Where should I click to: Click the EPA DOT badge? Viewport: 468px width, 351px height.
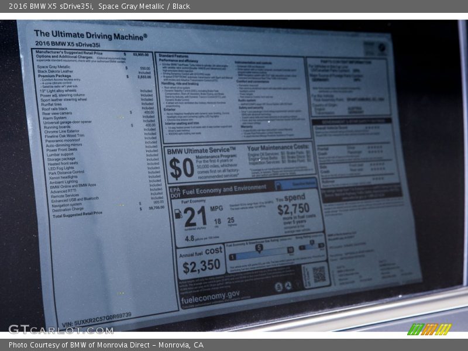(x=174, y=193)
